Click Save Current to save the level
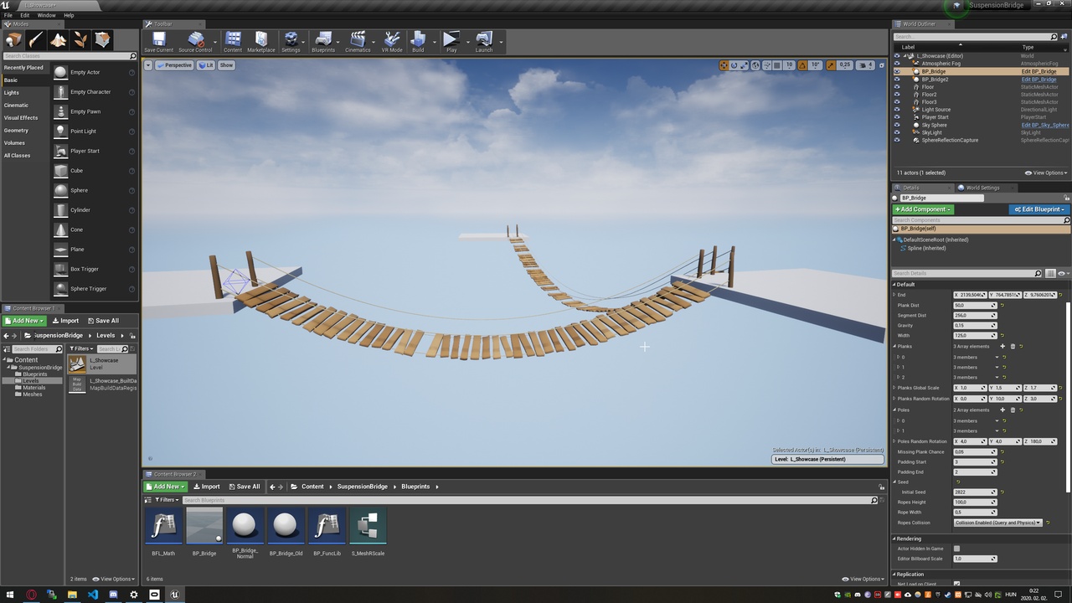Screen dimensions: 1072x603 pos(158,40)
